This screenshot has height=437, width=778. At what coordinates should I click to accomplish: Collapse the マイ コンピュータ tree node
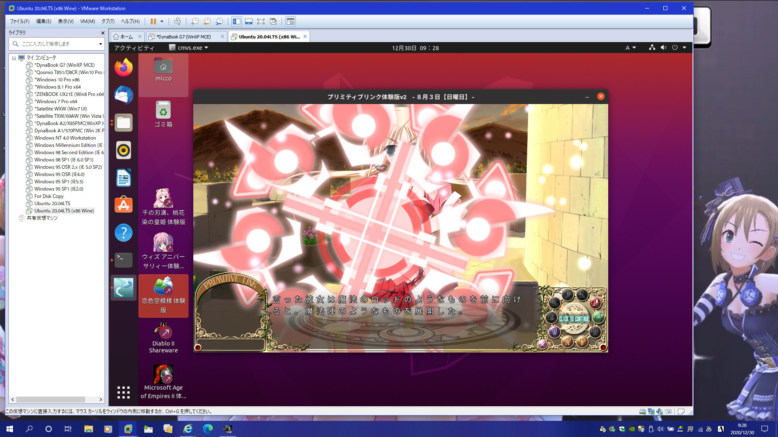tap(14, 58)
